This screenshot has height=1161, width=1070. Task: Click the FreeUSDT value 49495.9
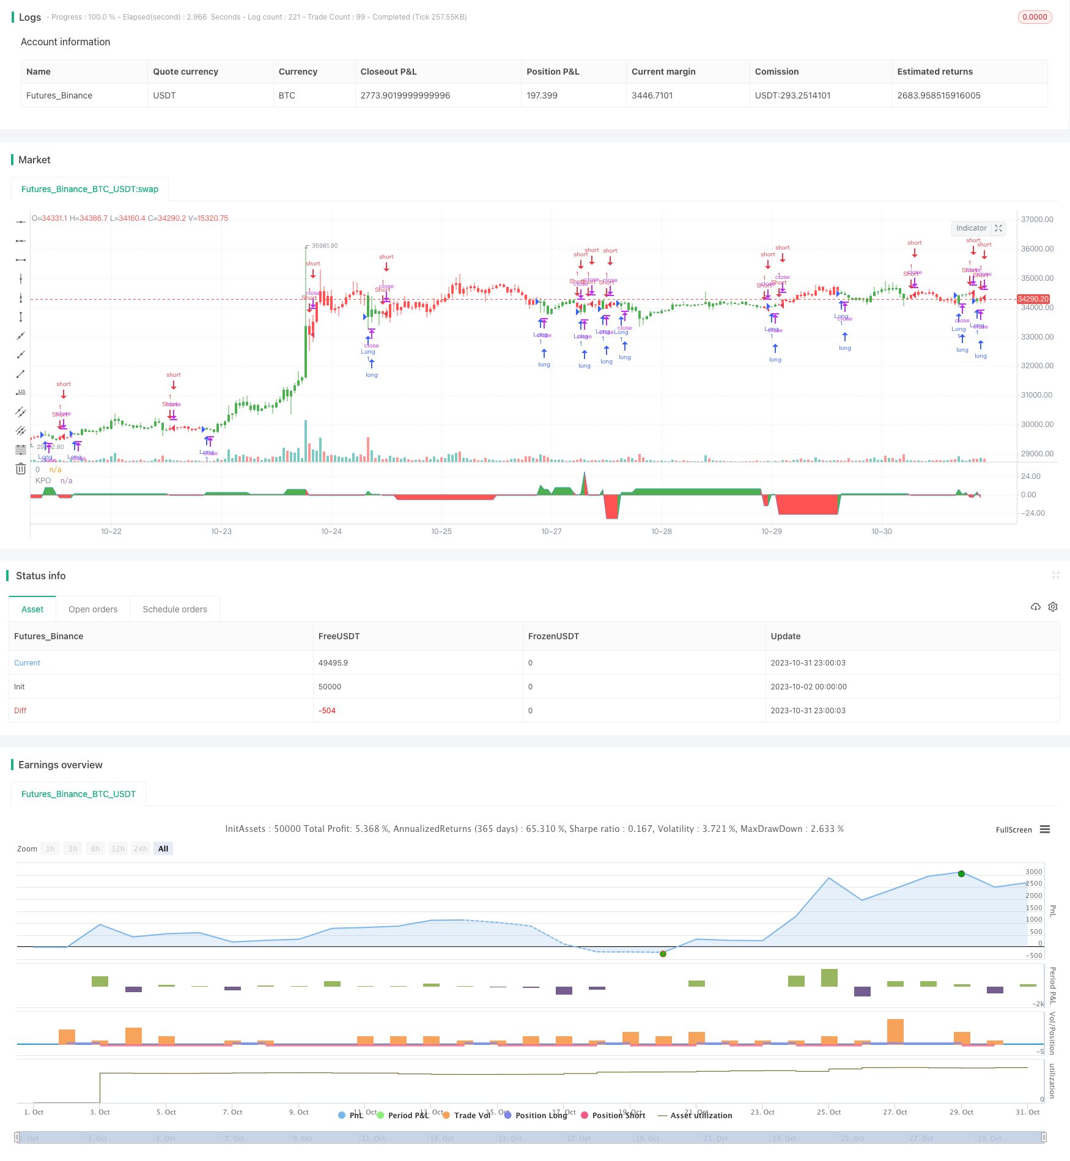point(333,662)
